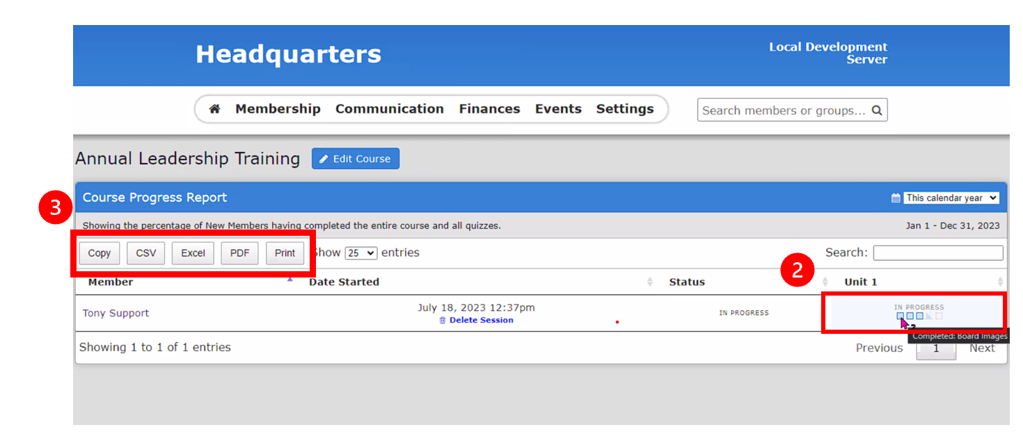Click the half-filled triangle progress marker
The image size is (1023, 434).
(x=929, y=316)
